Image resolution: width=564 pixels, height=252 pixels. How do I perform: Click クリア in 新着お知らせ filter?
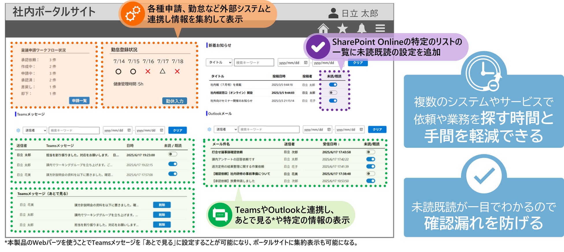[357, 62]
